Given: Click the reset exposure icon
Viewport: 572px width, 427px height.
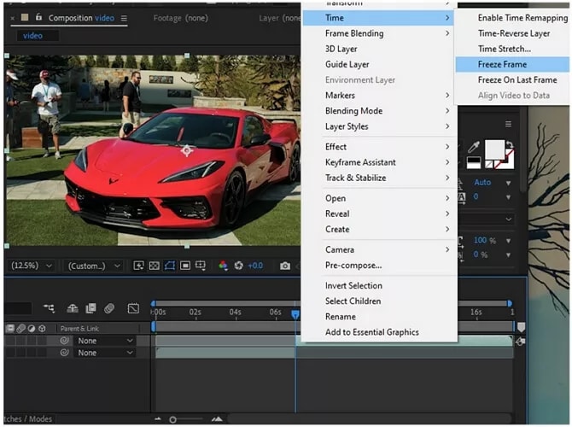Looking at the screenshot, I should click(x=239, y=266).
